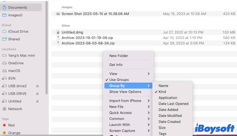Screen dimensions: 237x136
Task: Click the Other group header
Action: (x=66, y=26)
